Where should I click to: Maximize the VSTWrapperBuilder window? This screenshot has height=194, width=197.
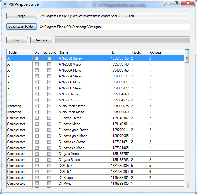[x=177, y=3]
